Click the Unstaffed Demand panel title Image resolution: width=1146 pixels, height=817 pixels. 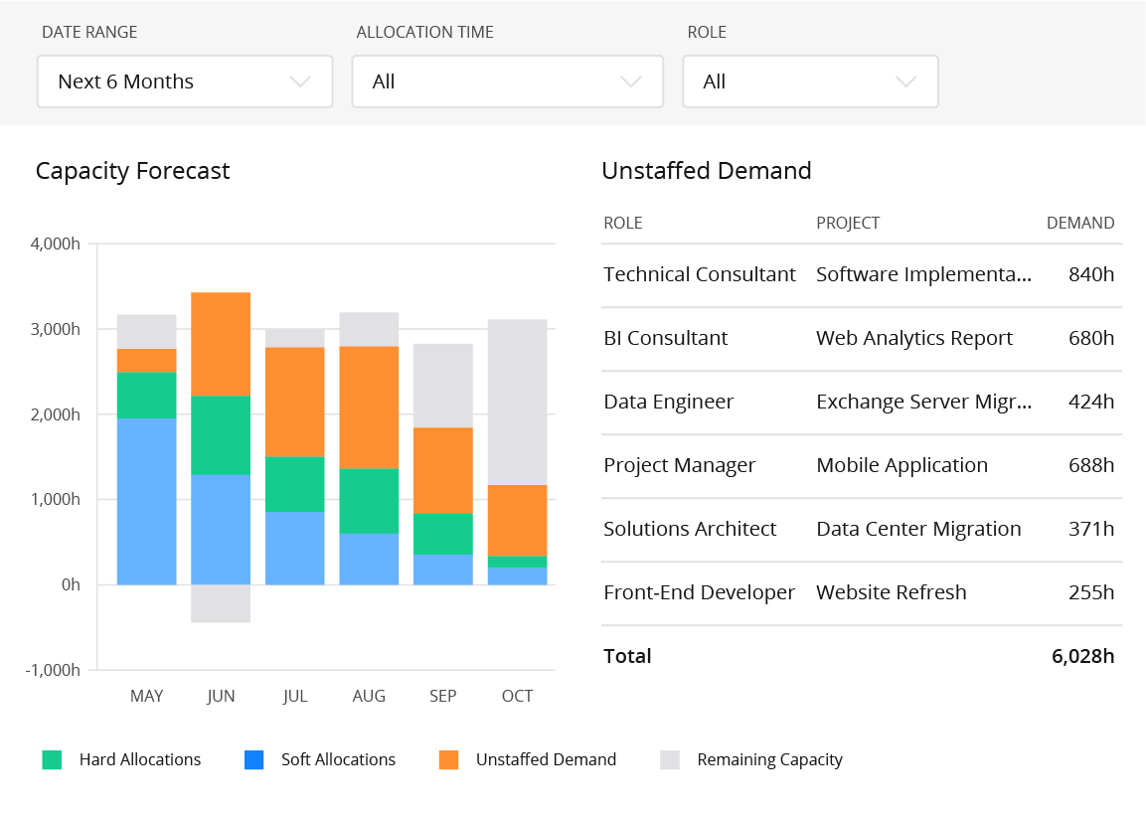707,171
